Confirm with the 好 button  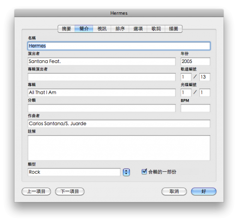click(x=204, y=191)
